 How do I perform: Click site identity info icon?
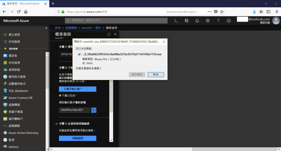(x=58, y=12)
